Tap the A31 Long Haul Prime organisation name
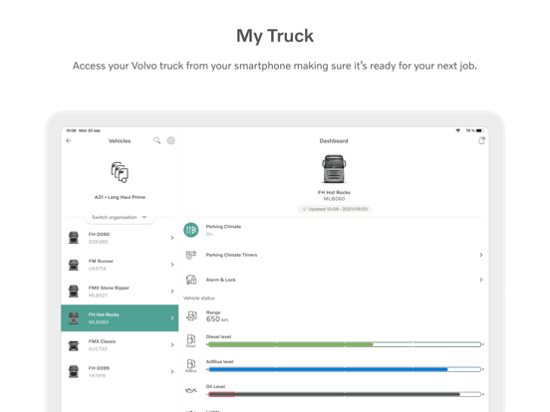 (x=120, y=197)
